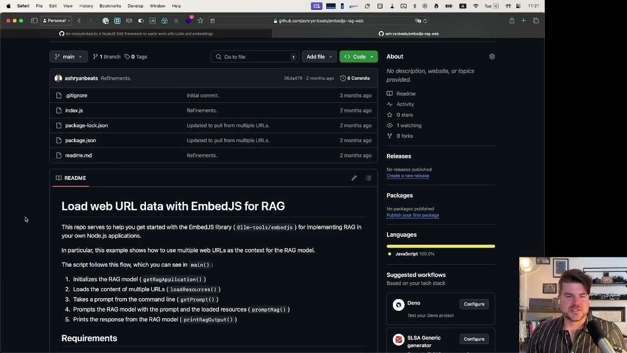Open the File menu

point(39,6)
